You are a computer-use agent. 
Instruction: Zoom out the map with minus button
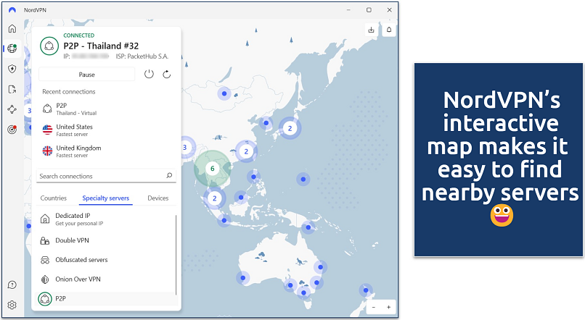(x=374, y=307)
